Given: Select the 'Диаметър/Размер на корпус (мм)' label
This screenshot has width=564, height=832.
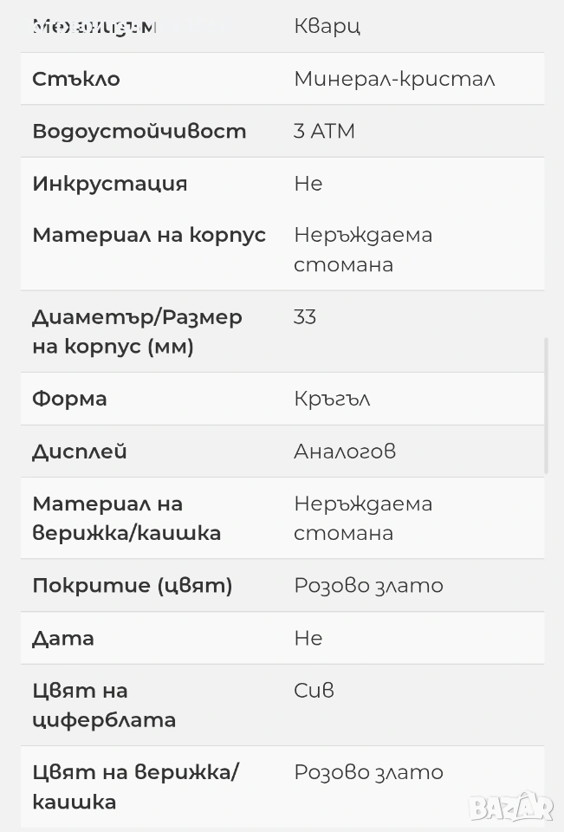Looking at the screenshot, I should [137, 332].
